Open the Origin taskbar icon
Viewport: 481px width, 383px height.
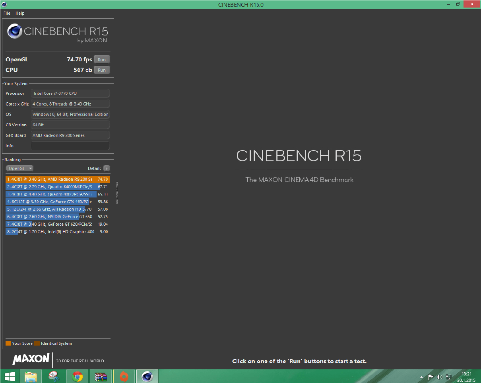(124, 376)
